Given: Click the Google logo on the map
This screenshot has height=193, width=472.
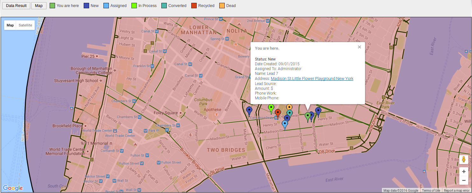Looking at the screenshot, I should tap(13, 188).
